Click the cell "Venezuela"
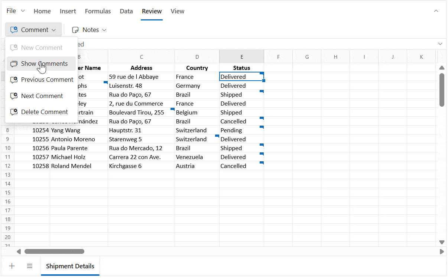This screenshot has height=278, width=448. (x=197, y=157)
